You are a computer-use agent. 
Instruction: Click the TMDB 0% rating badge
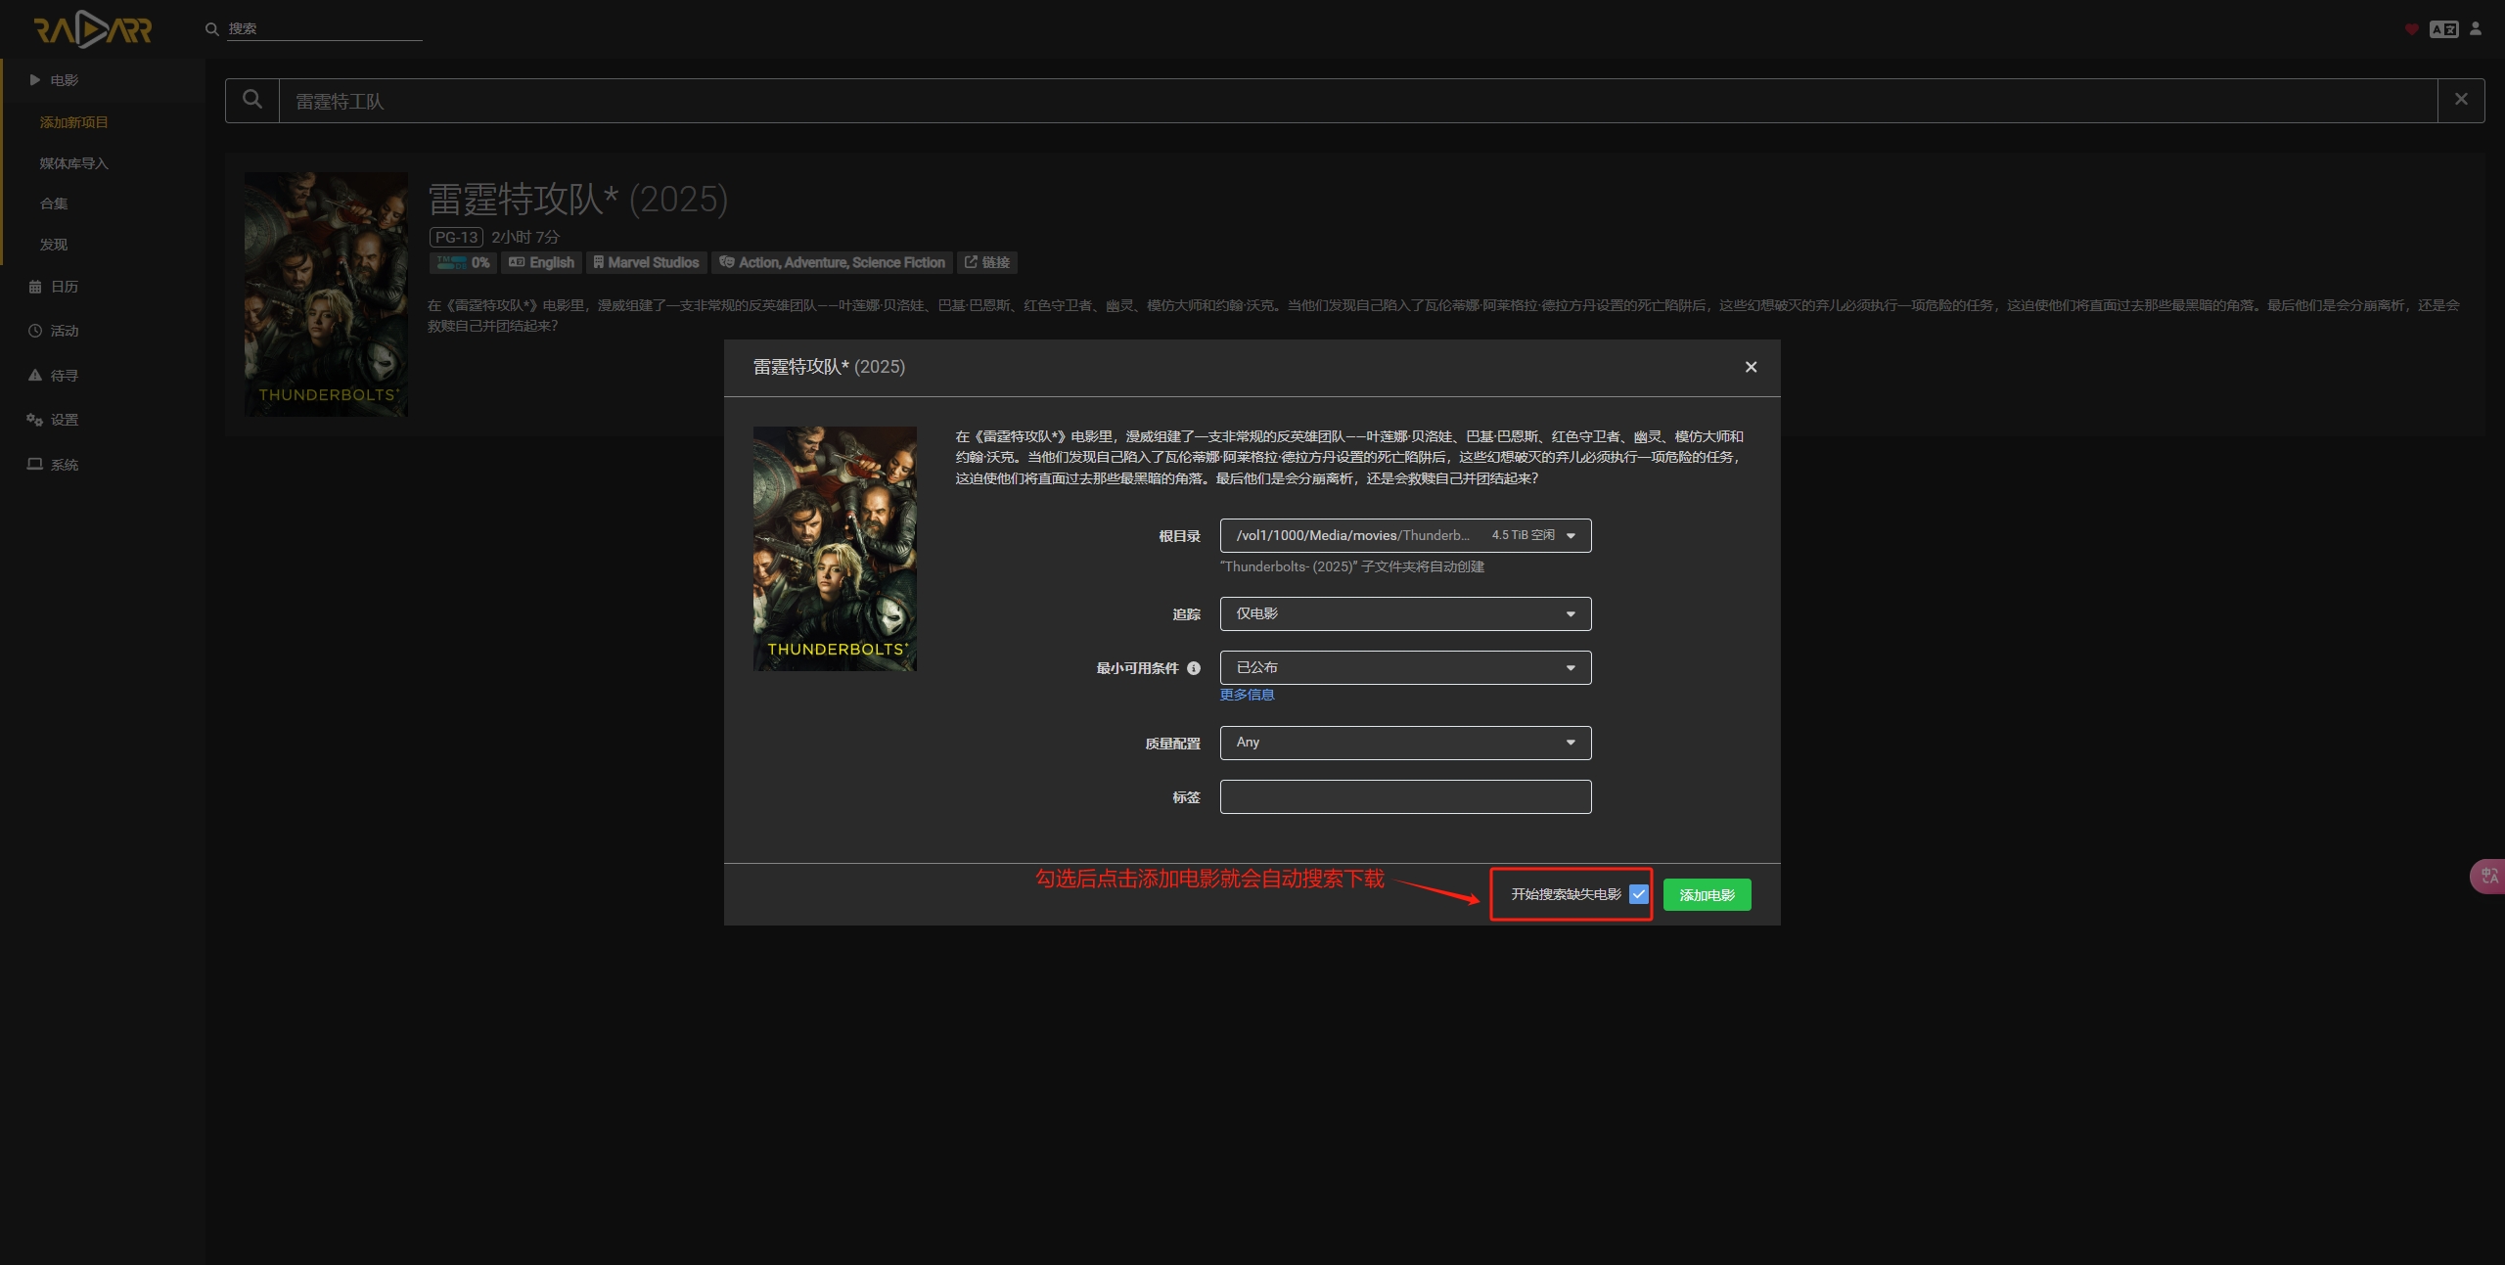(464, 262)
